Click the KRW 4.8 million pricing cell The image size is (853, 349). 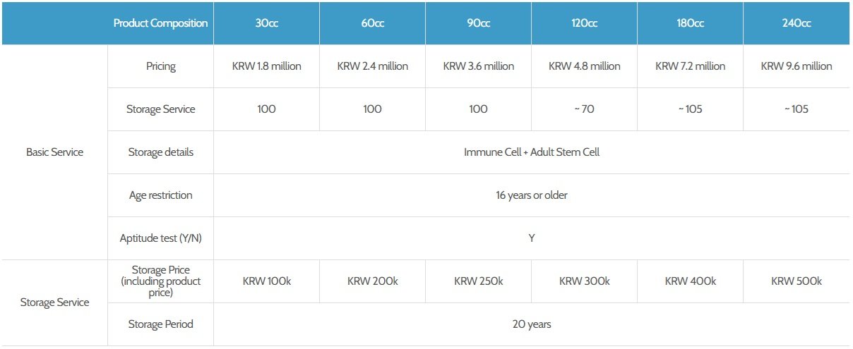click(584, 66)
